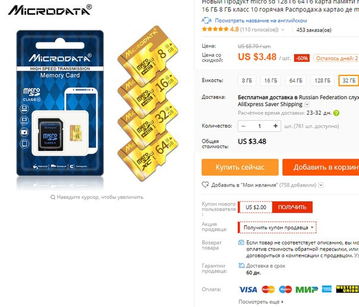This screenshot has height=307, width=359.
Task: Click the Купить сейчас button
Action: 240,167
